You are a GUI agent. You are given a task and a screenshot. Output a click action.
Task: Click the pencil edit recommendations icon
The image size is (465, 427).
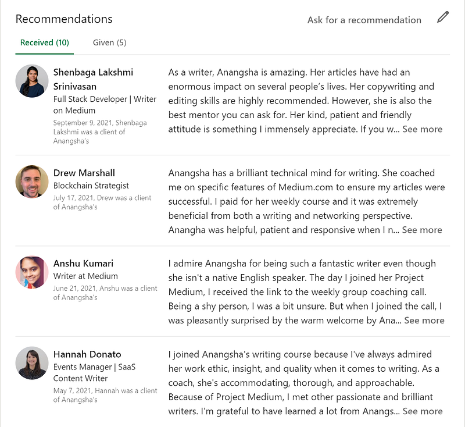[x=443, y=17]
